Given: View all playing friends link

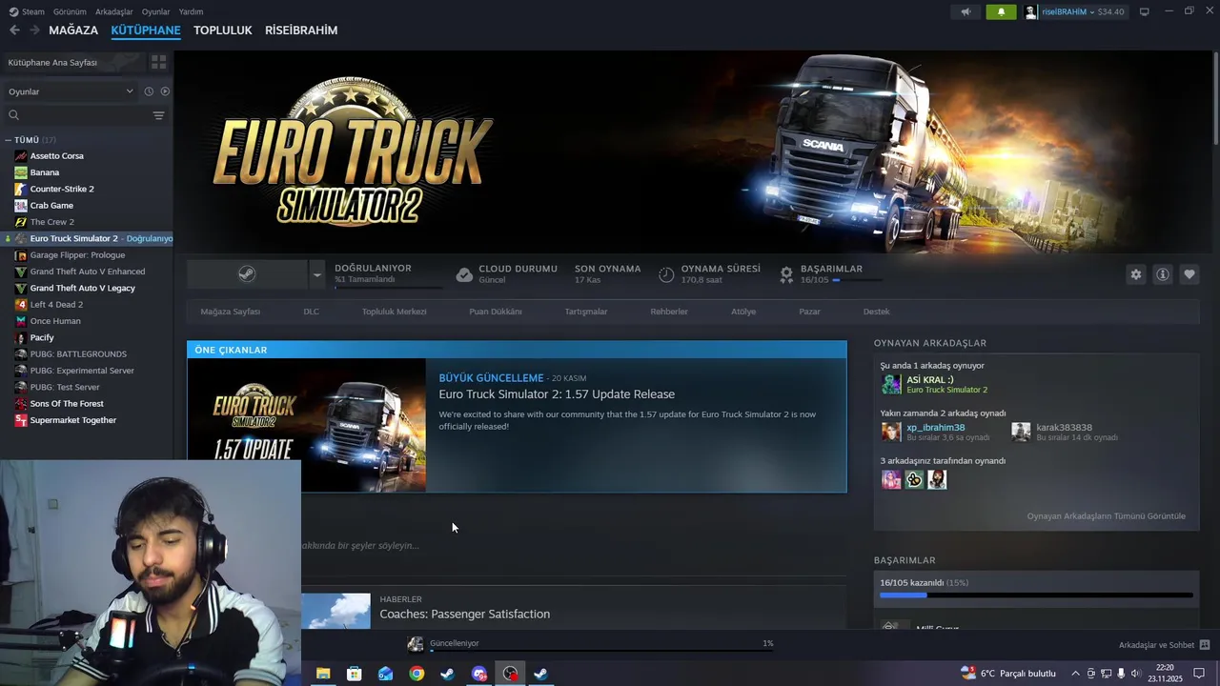Looking at the screenshot, I should coord(1106,516).
